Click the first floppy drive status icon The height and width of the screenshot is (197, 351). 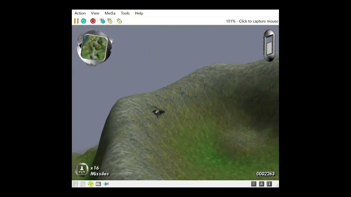point(75,184)
